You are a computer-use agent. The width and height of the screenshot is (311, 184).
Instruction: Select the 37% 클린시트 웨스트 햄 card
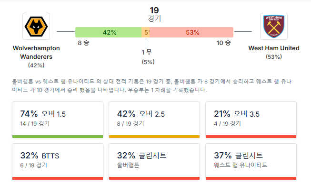tap(251, 162)
